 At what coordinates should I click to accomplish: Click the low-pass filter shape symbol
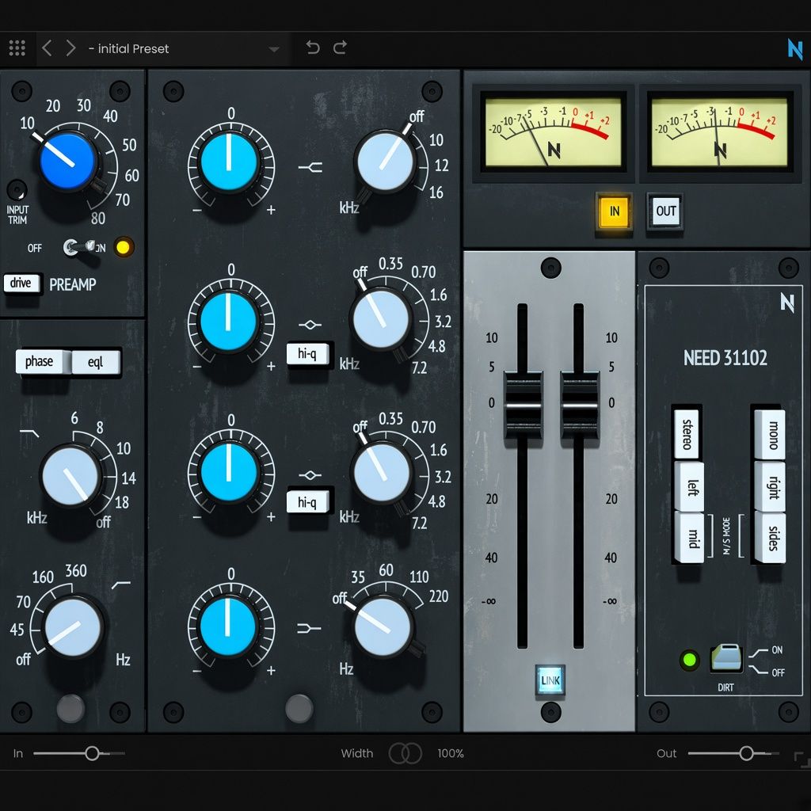coord(29,432)
